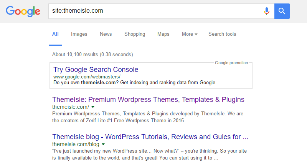Click the themeisle.com/ green URL
This screenshot has height=168, width=307.
[x=71, y=107]
